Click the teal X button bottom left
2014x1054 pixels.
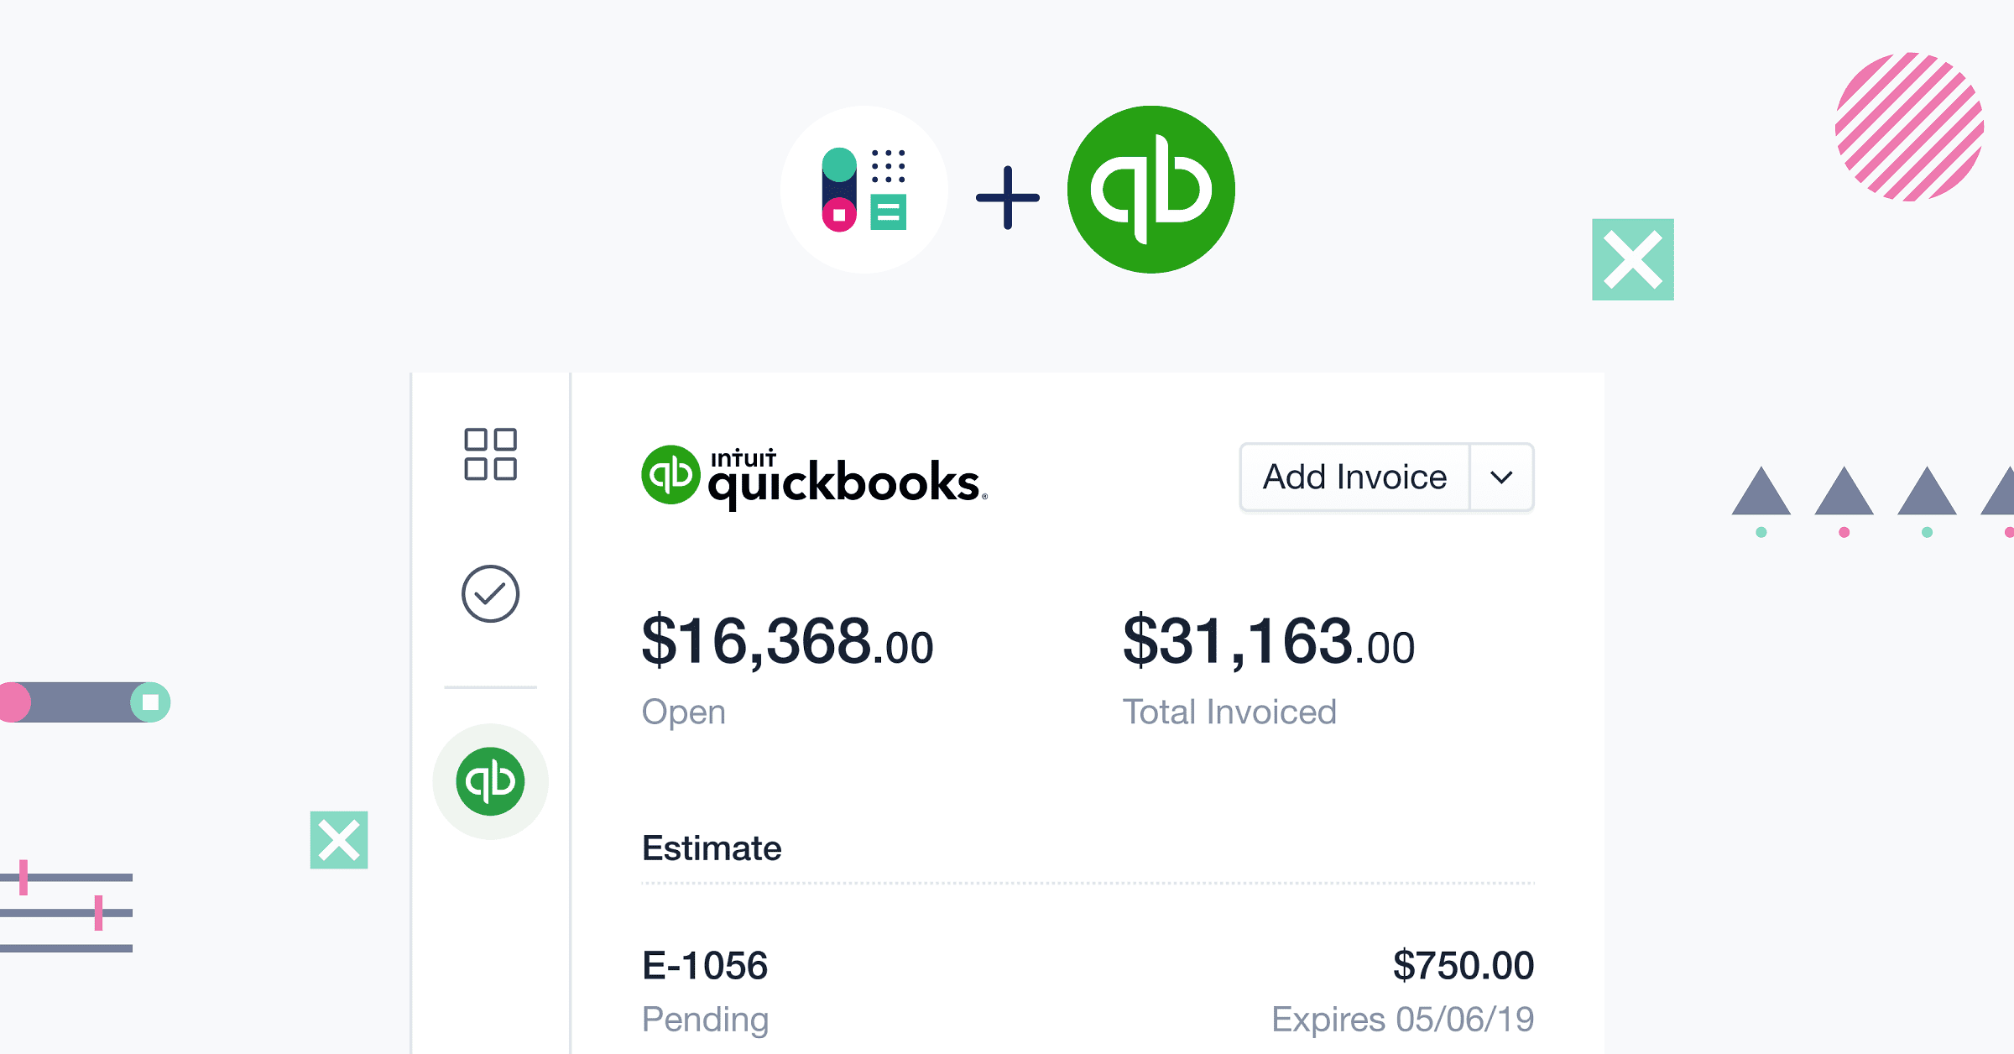pyautogui.click(x=338, y=839)
